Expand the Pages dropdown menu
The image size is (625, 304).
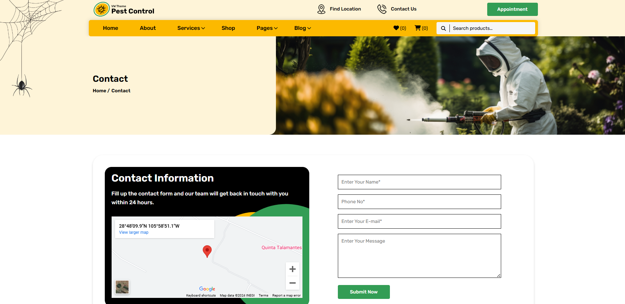(x=267, y=28)
